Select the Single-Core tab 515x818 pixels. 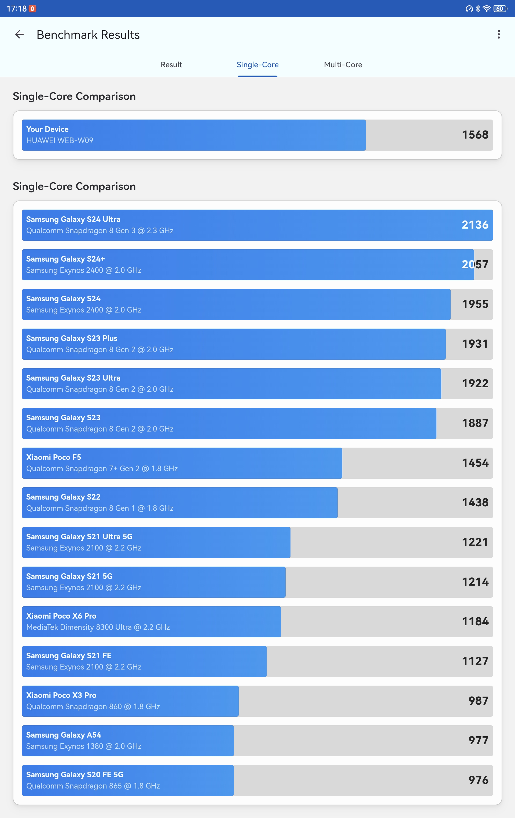(x=257, y=65)
